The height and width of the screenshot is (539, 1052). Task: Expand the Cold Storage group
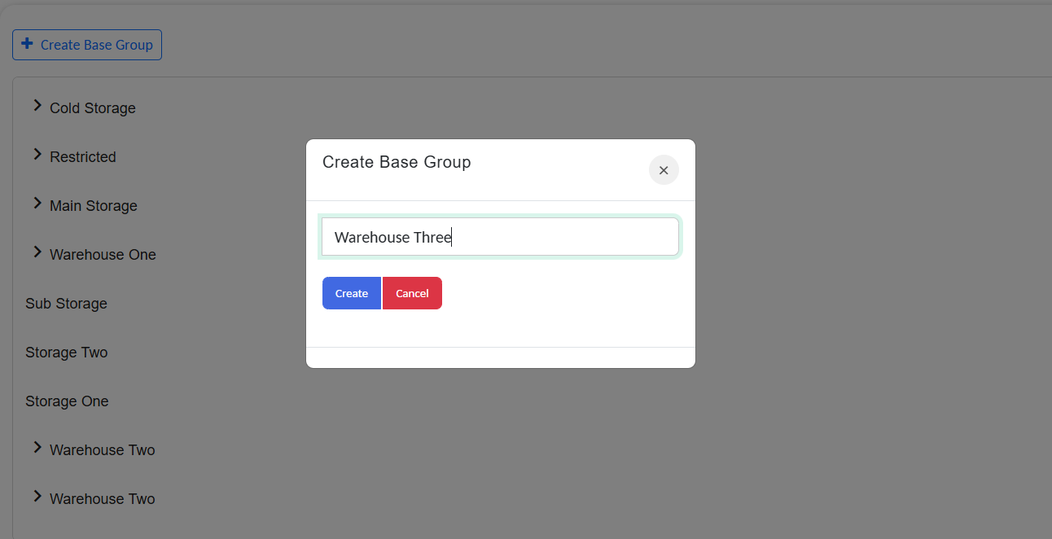pyautogui.click(x=37, y=106)
